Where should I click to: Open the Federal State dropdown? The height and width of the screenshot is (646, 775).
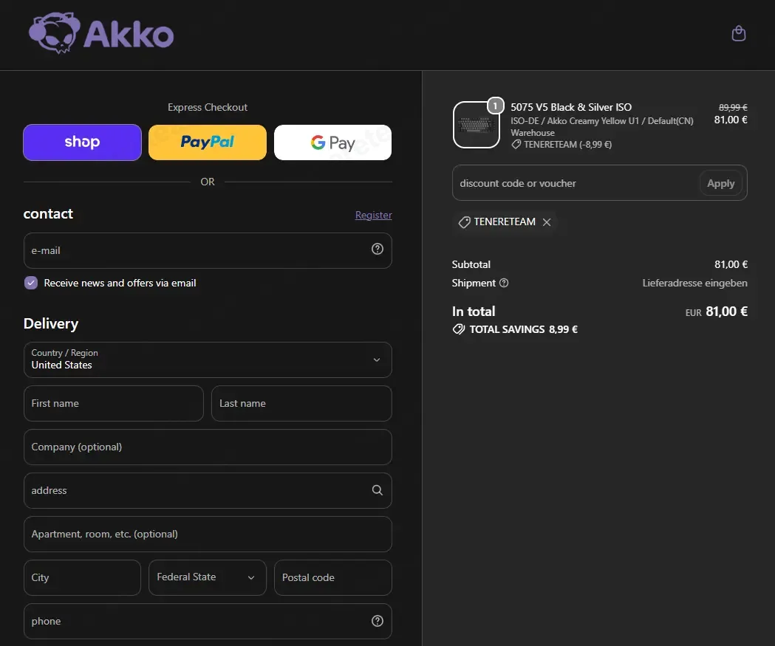click(208, 577)
